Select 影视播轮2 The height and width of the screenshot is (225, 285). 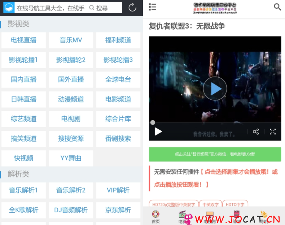click(71, 60)
